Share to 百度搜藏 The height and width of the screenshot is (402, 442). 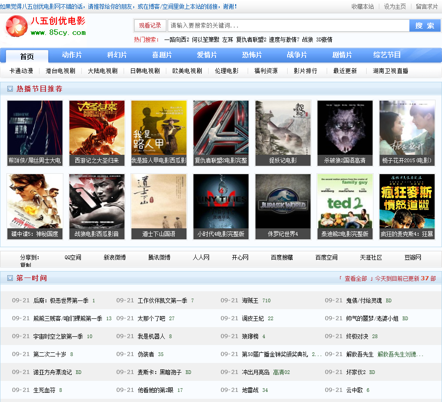[282, 257]
